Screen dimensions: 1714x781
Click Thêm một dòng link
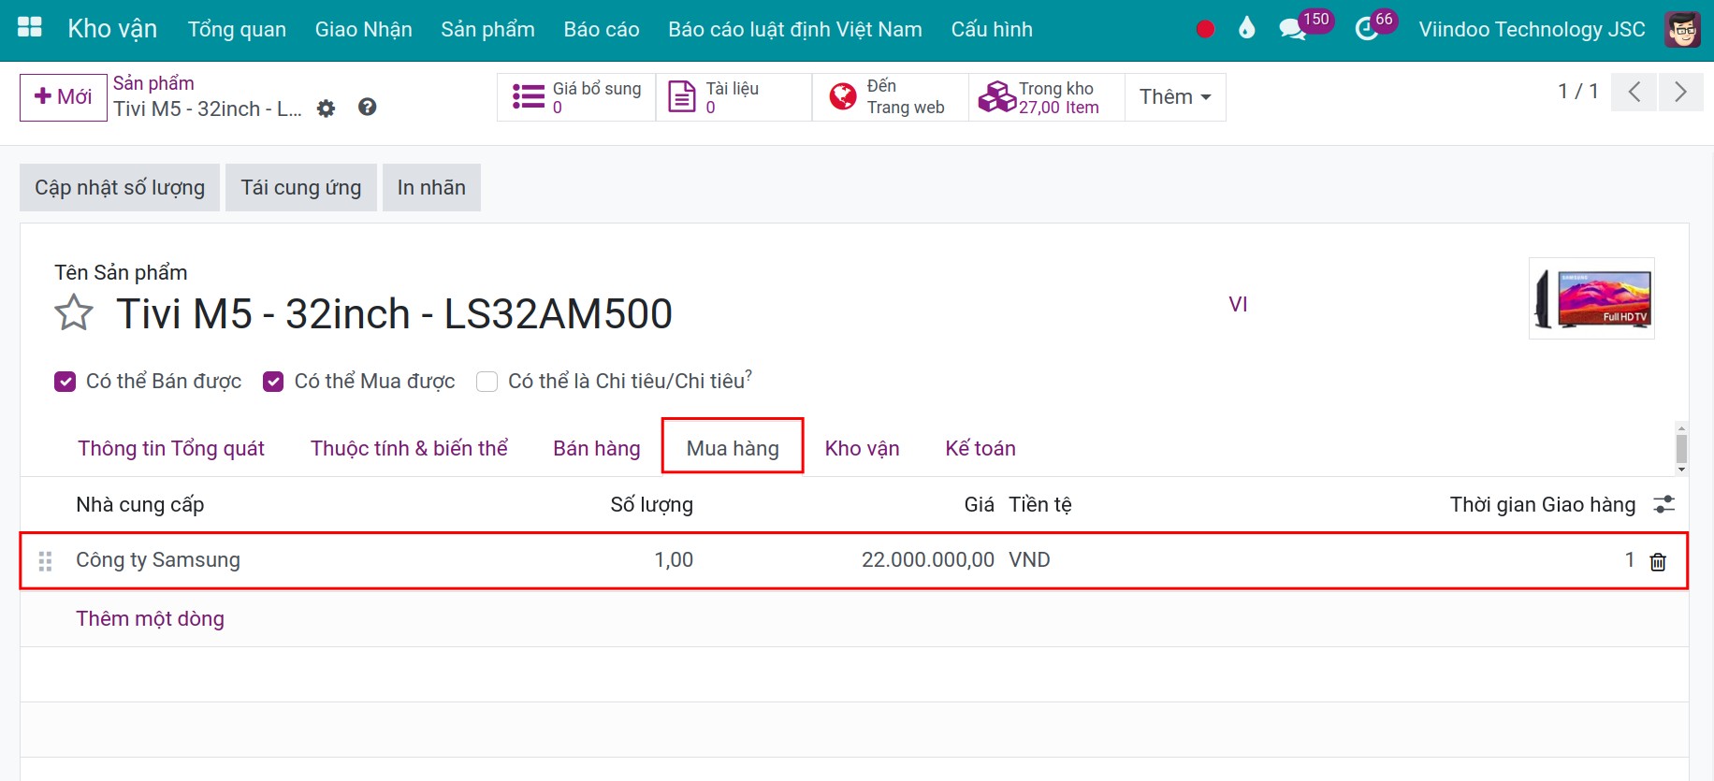pyautogui.click(x=150, y=618)
